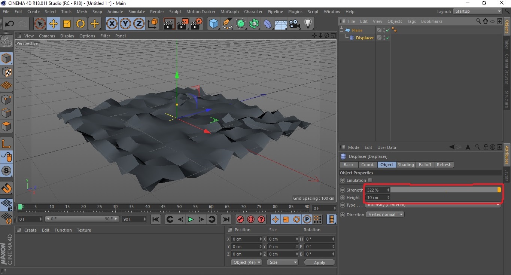Switch to the Falloff tab

tap(425, 165)
